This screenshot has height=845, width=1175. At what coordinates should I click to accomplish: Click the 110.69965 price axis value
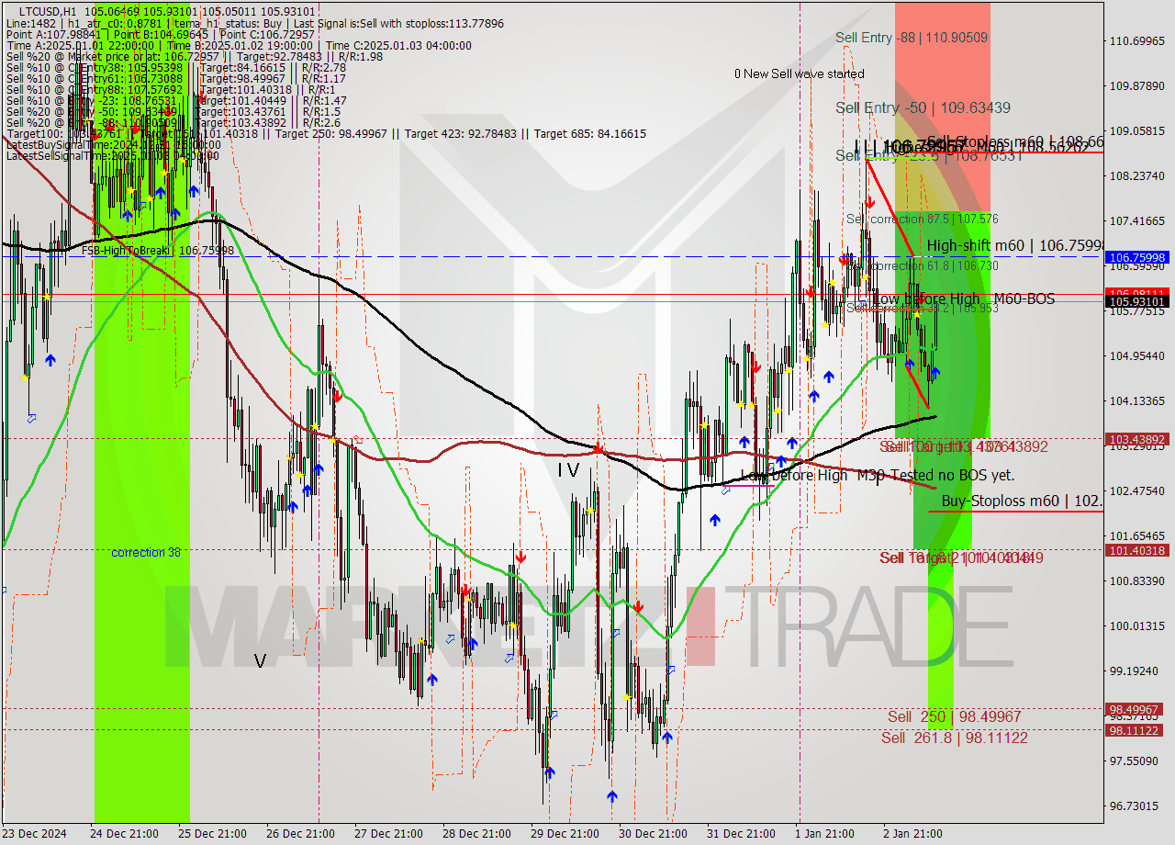coord(1137,41)
